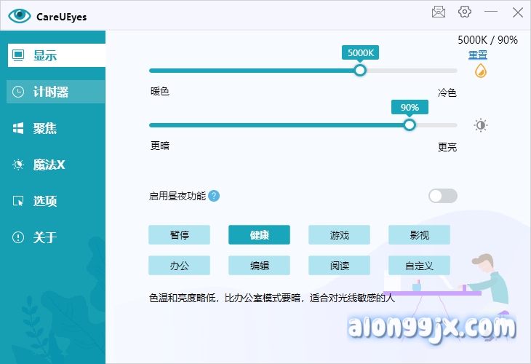Show the 关于 page
The width and height of the screenshot is (531, 364).
(56, 237)
